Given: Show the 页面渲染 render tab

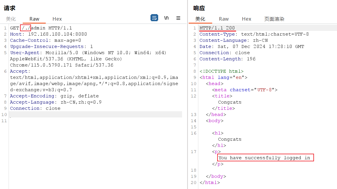Looking at the screenshot, I should click(x=274, y=19).
